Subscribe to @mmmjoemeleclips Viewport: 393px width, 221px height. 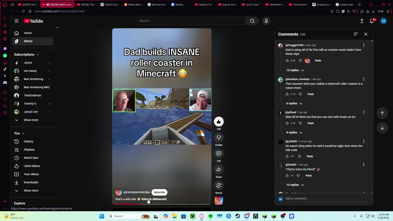coord(159,192)
